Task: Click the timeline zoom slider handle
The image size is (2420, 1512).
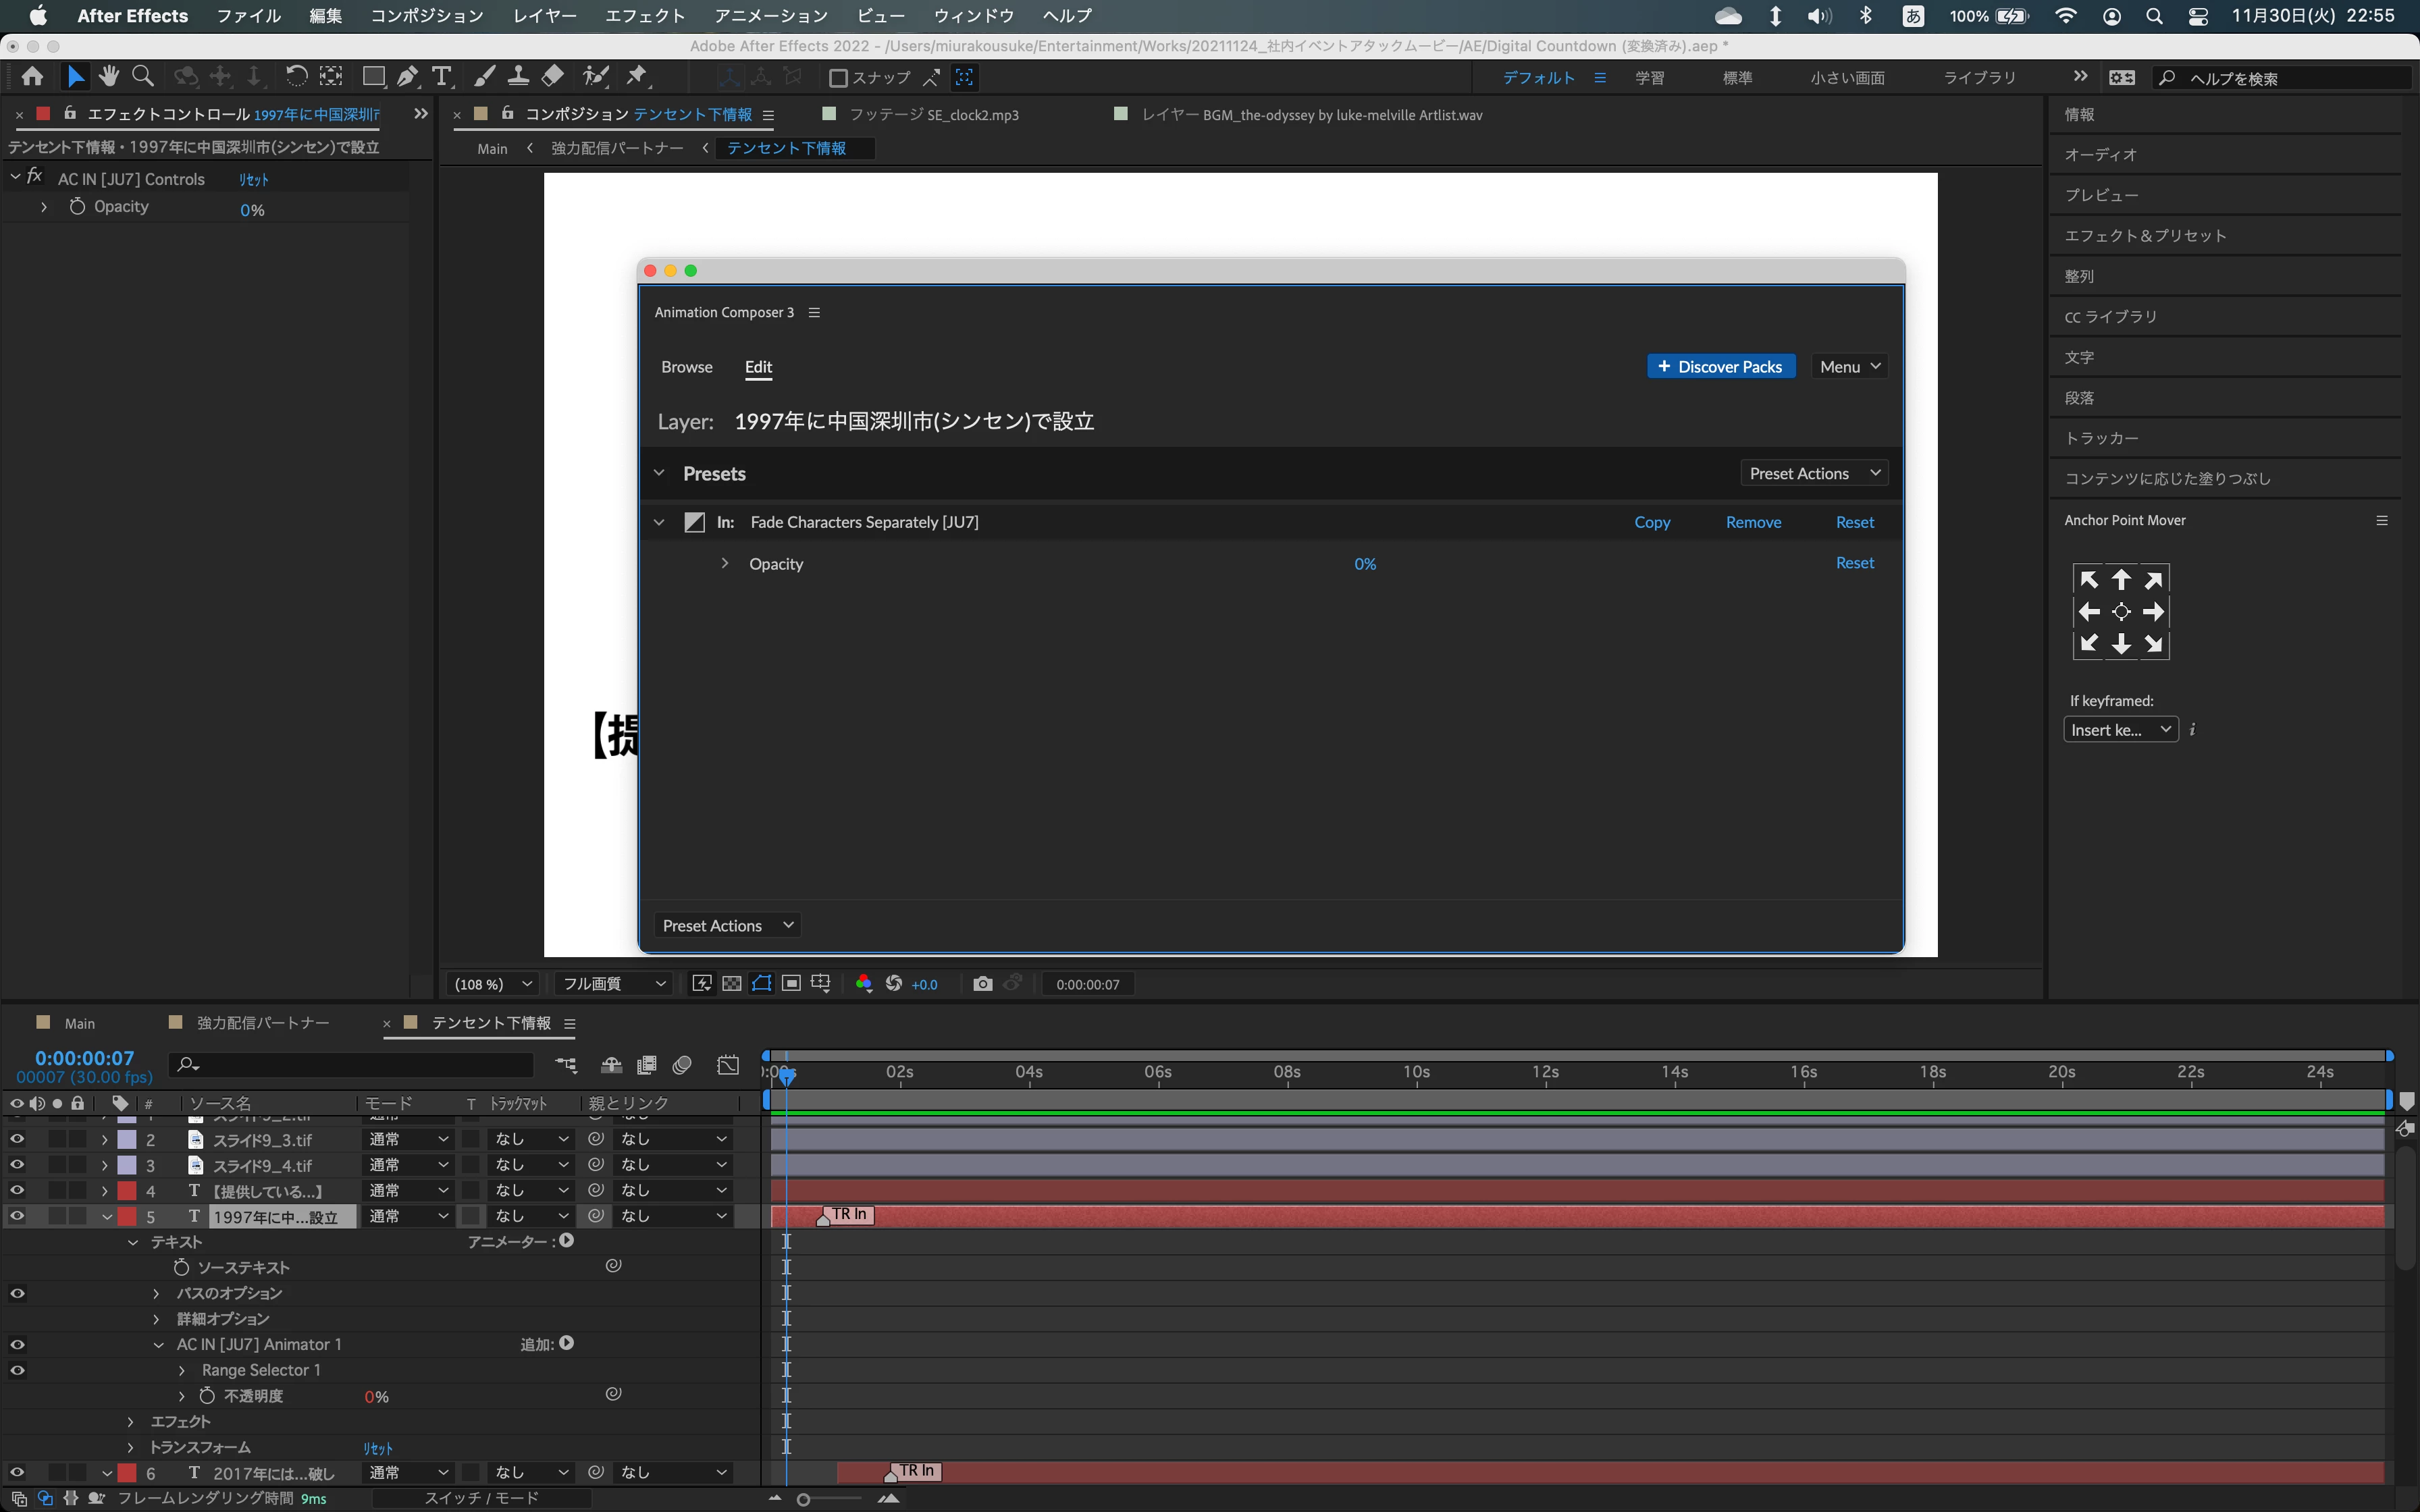Action: 803,1499
